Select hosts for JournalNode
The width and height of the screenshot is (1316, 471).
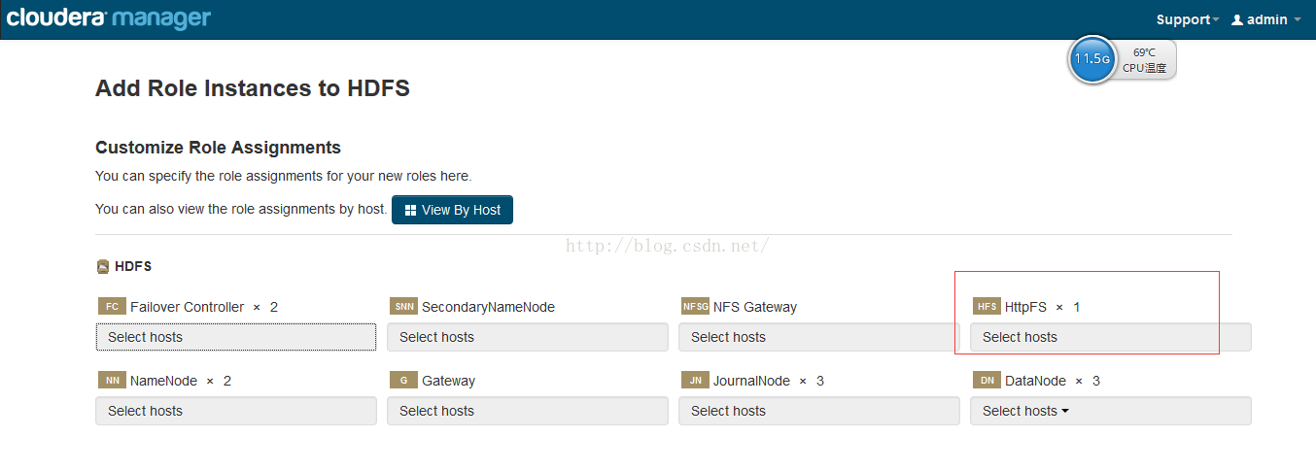click(819, 411)
